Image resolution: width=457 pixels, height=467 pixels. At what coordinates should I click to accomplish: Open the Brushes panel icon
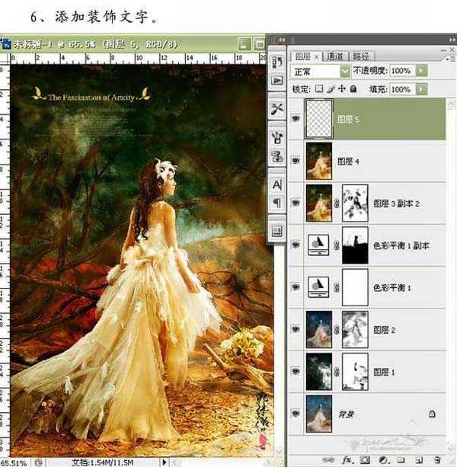(276, 137)
